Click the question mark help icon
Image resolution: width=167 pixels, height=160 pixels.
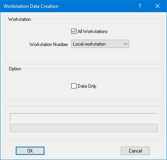(140, 6)
